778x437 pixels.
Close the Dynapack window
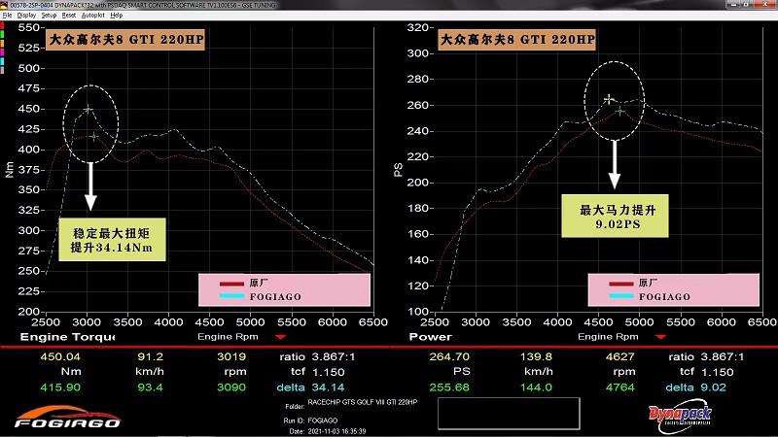click(x=764, y=5)
